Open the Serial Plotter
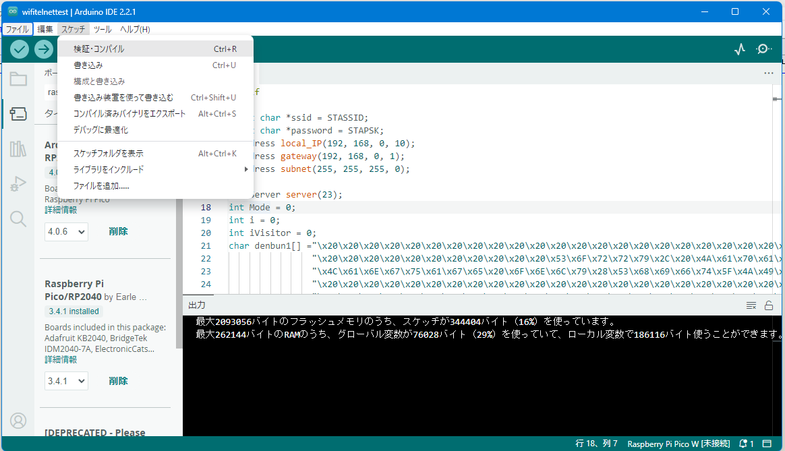The height and width of the screenshot is (451, 785). 739,49
